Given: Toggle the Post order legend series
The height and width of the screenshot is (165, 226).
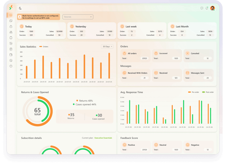Looking at the screenshot, I should click(x=208, y=92).
